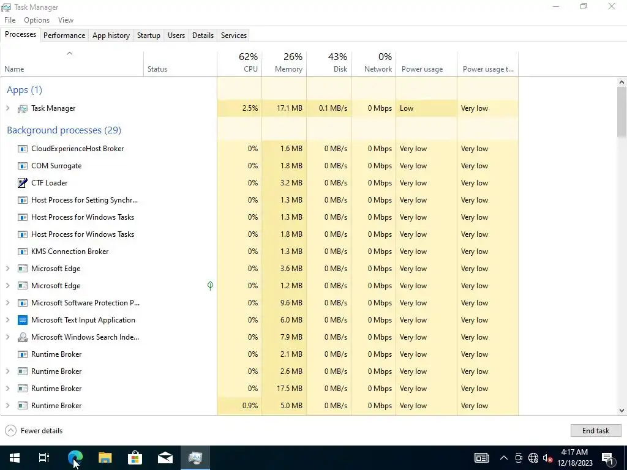Viewport: 627px width, 470px height.
Task: Switch to the Services tab
Action: 234,35
